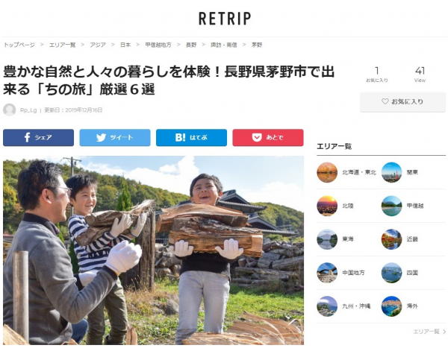
Task: Tweet the article with ツイート button
Action: pyautogui.click(x=115, y=138)
